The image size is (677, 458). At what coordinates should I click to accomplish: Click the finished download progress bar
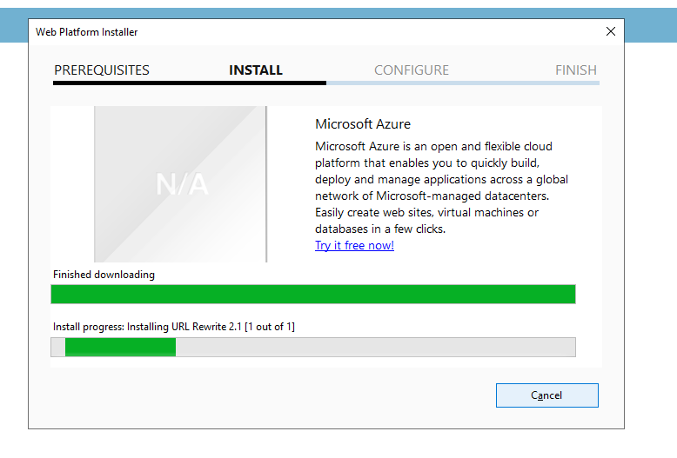click(313, 294)
